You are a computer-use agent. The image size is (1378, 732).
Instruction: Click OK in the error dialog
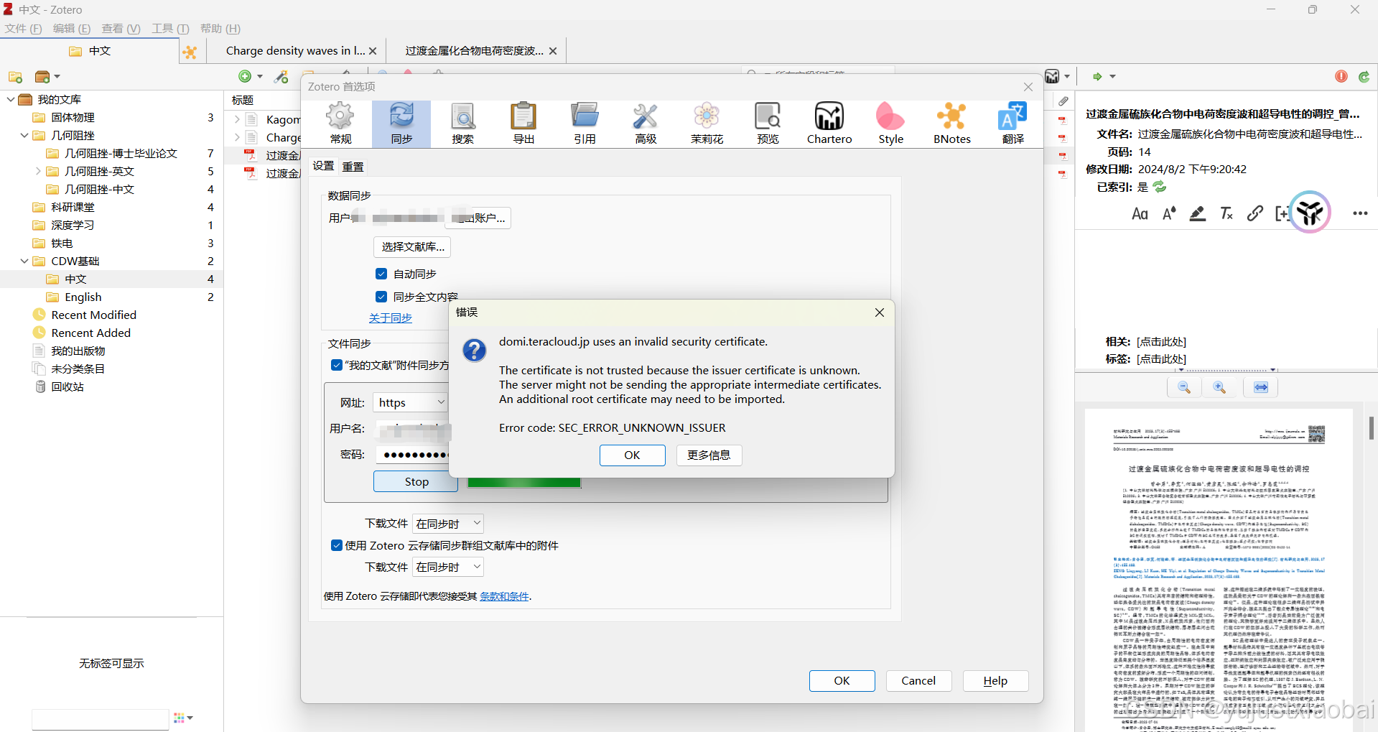(x=632, y=455)
